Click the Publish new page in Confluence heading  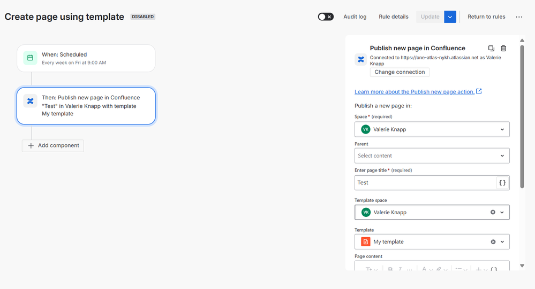tap(418, 48)
